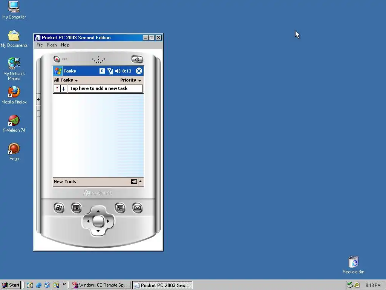Minimize the Pocket PC 2003 emulator window

[146, 38]
